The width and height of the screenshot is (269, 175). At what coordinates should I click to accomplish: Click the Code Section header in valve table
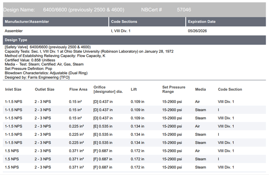point(230,89)
